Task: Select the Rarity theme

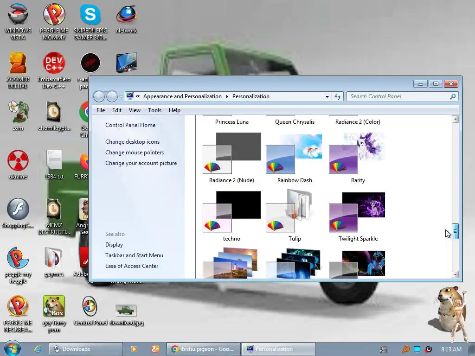Action: 358,158
